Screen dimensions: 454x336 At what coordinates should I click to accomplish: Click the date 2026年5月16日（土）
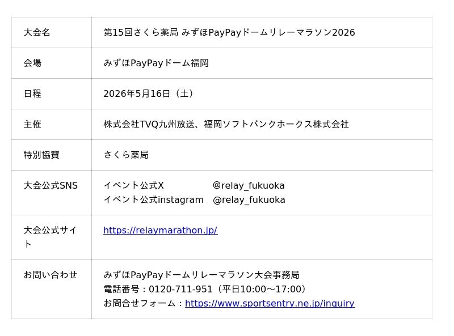click(150, 93)
